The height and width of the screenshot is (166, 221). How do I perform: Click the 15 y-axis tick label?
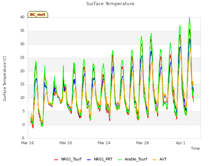(22, 84)
